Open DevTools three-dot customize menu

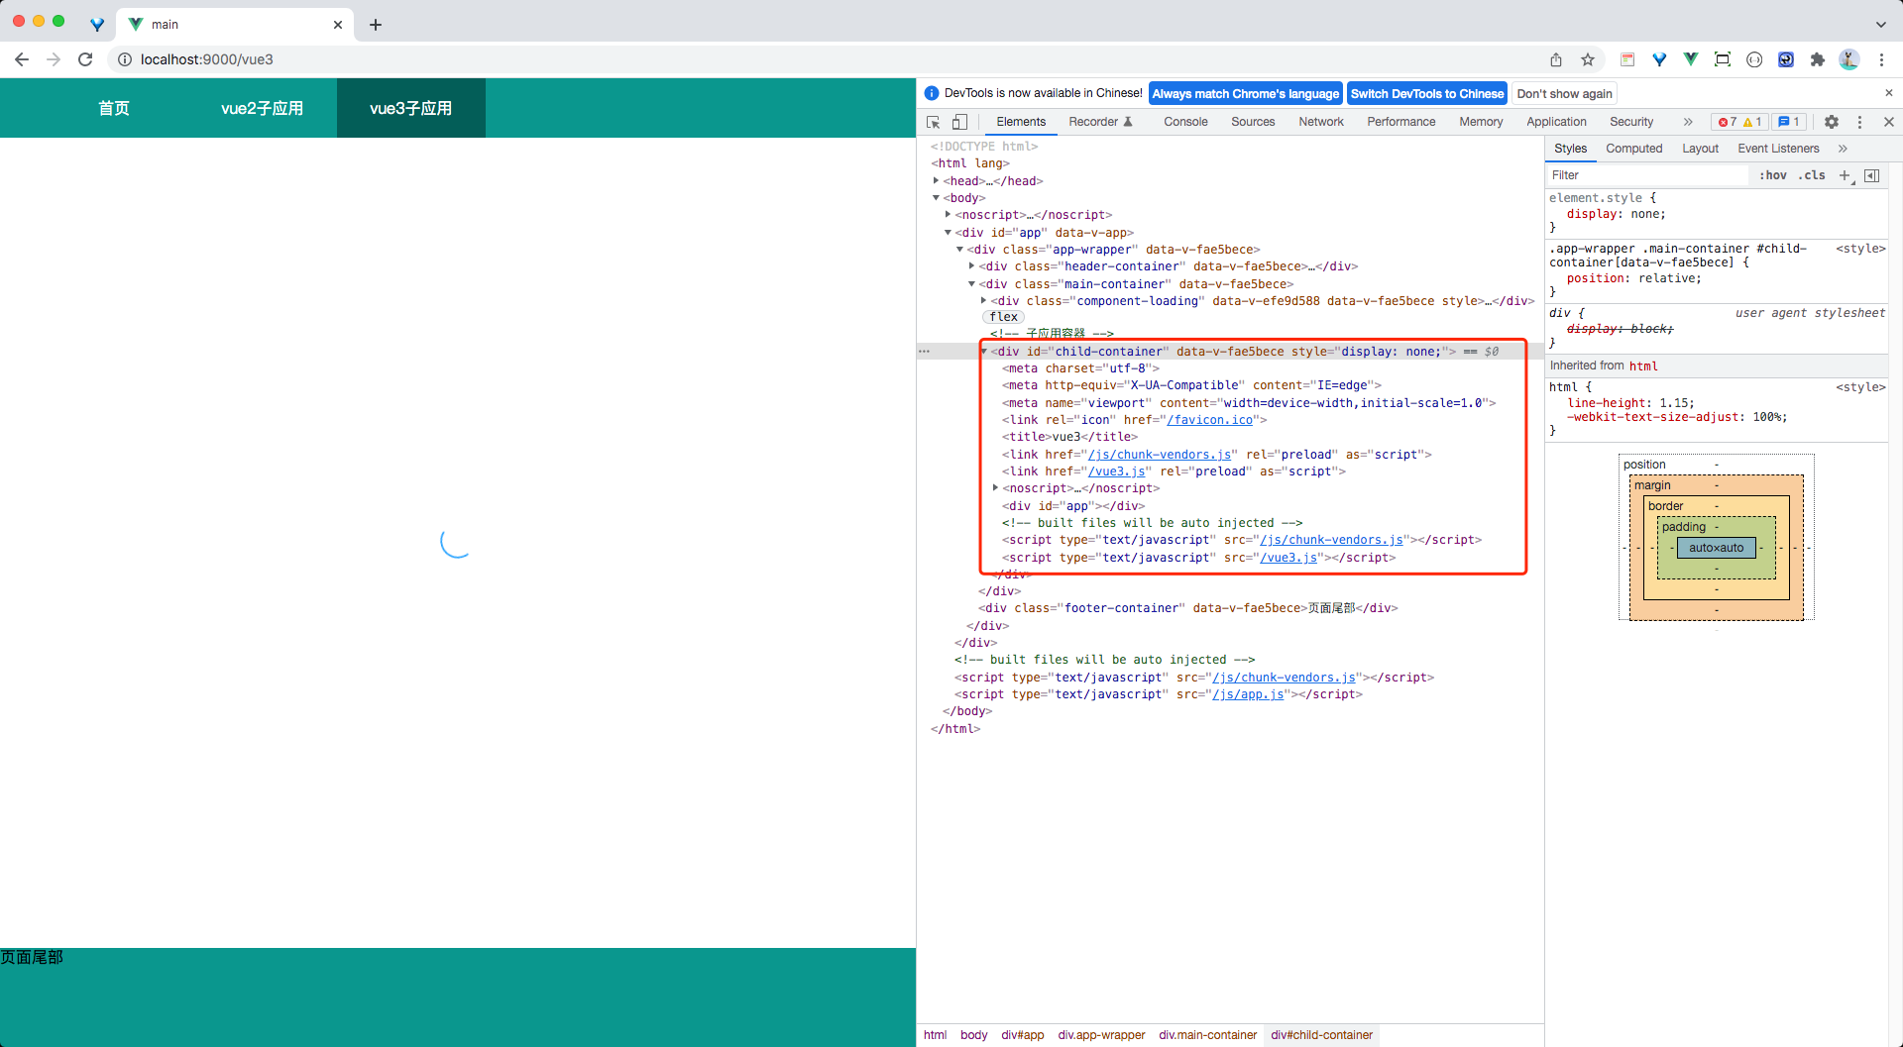coord(1859,122)
